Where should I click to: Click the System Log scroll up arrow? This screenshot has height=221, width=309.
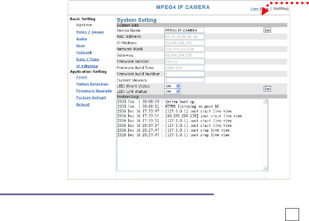point(265,101)
